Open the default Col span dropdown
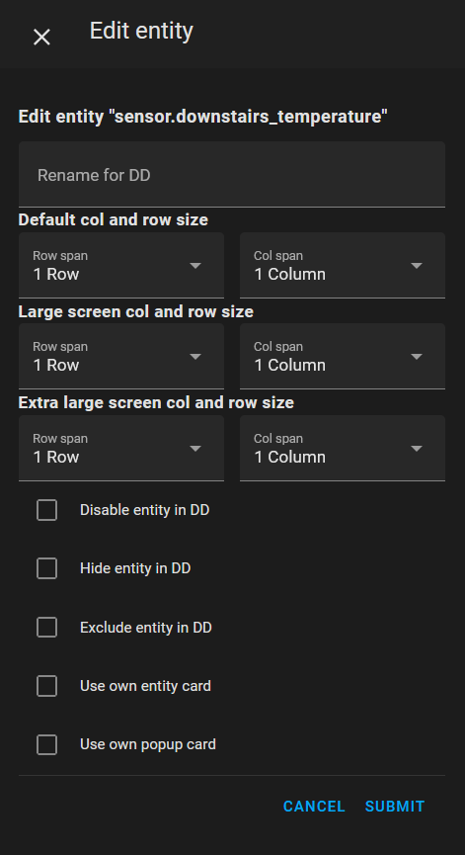Image resolution: width=465 pixels, height=855 pixels. point(343,266)
